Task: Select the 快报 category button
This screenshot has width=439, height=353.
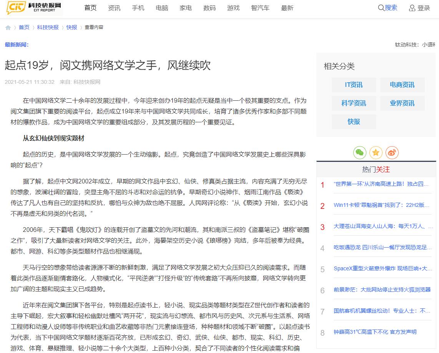Action: click(354, 122)
